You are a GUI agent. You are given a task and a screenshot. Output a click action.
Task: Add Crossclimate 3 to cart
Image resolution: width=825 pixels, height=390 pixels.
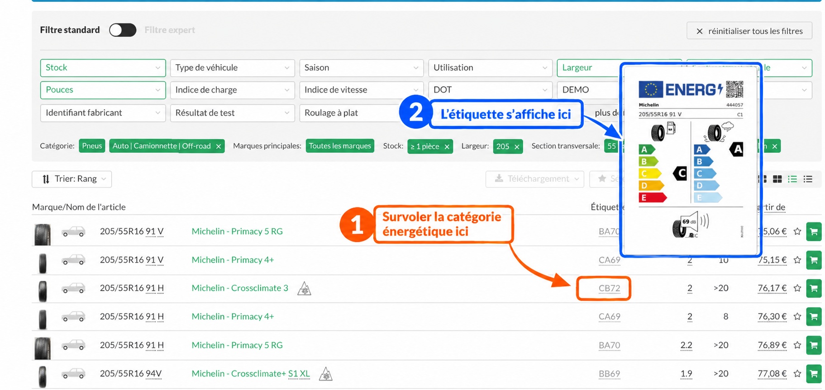pyautogui.click(x=814, y=288)
